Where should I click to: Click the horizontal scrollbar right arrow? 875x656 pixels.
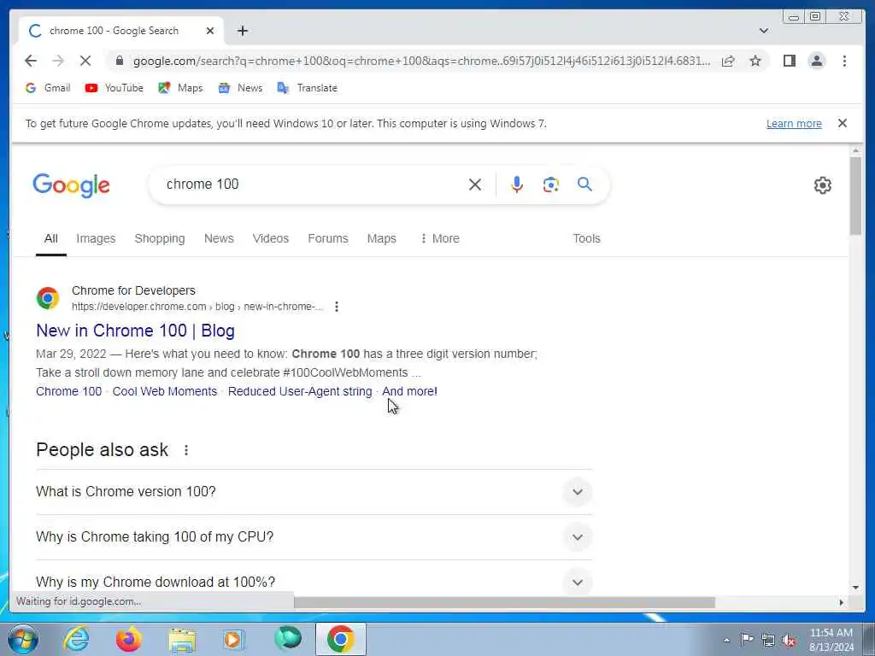click(842, 602)
